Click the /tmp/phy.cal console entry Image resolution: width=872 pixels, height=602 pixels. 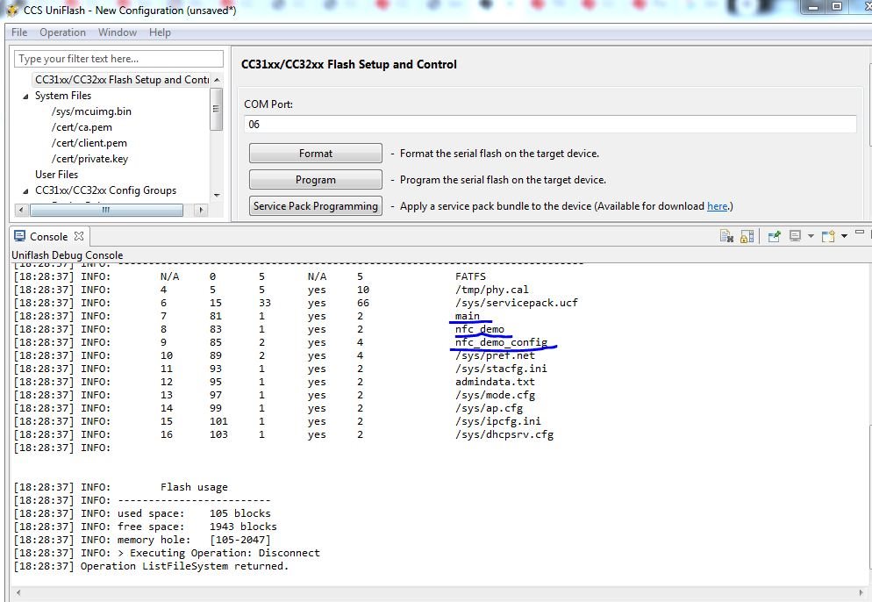point(492,290)
